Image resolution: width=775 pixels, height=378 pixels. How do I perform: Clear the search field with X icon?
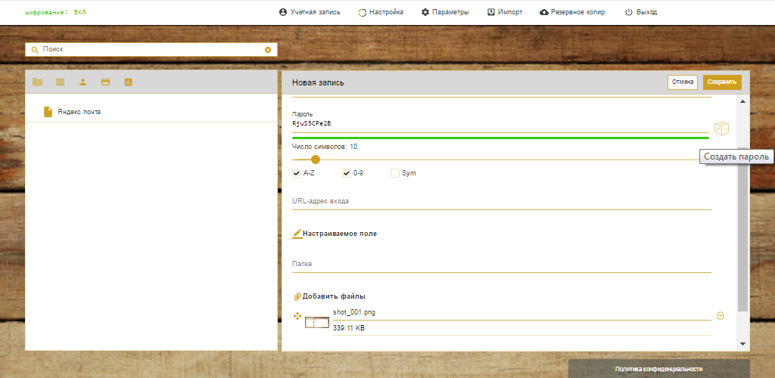(x=268, y=50)
